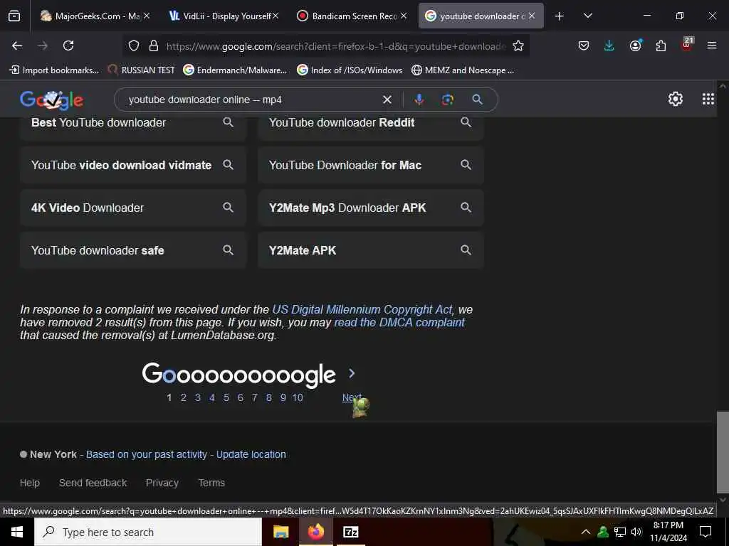Search Y2Mate Mp3 Downloader APK

click(370, 208)
